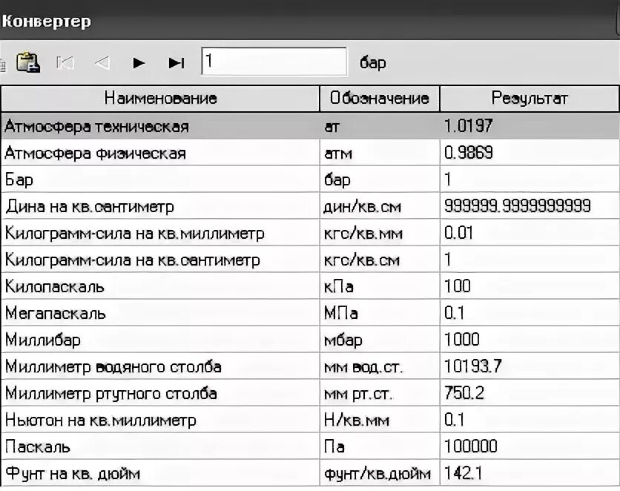The image size is (620, 491).
Task: Click the result 999999.9999999999
Action: click(x=517, y=206)
